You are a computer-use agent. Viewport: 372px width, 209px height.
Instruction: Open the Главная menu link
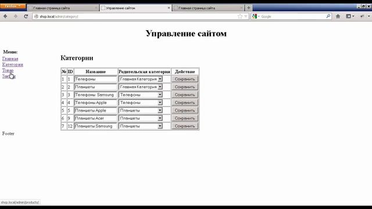click(x=10, y=59)
